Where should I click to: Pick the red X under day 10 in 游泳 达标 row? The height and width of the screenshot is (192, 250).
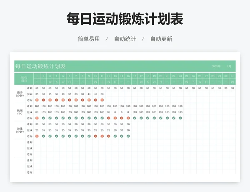96,136
